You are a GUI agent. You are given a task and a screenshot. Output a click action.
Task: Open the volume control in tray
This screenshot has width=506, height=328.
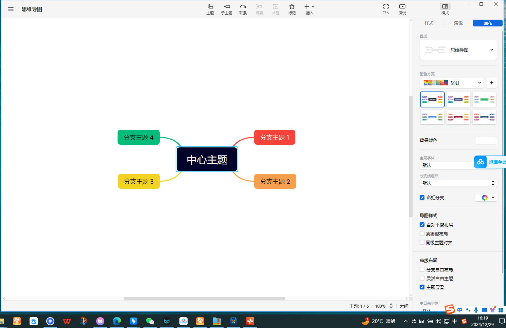point(438,321)
